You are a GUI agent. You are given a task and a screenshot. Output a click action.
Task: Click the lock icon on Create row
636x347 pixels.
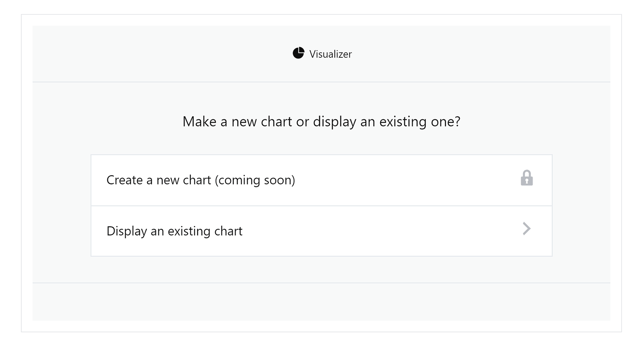(x=527, y=178)
